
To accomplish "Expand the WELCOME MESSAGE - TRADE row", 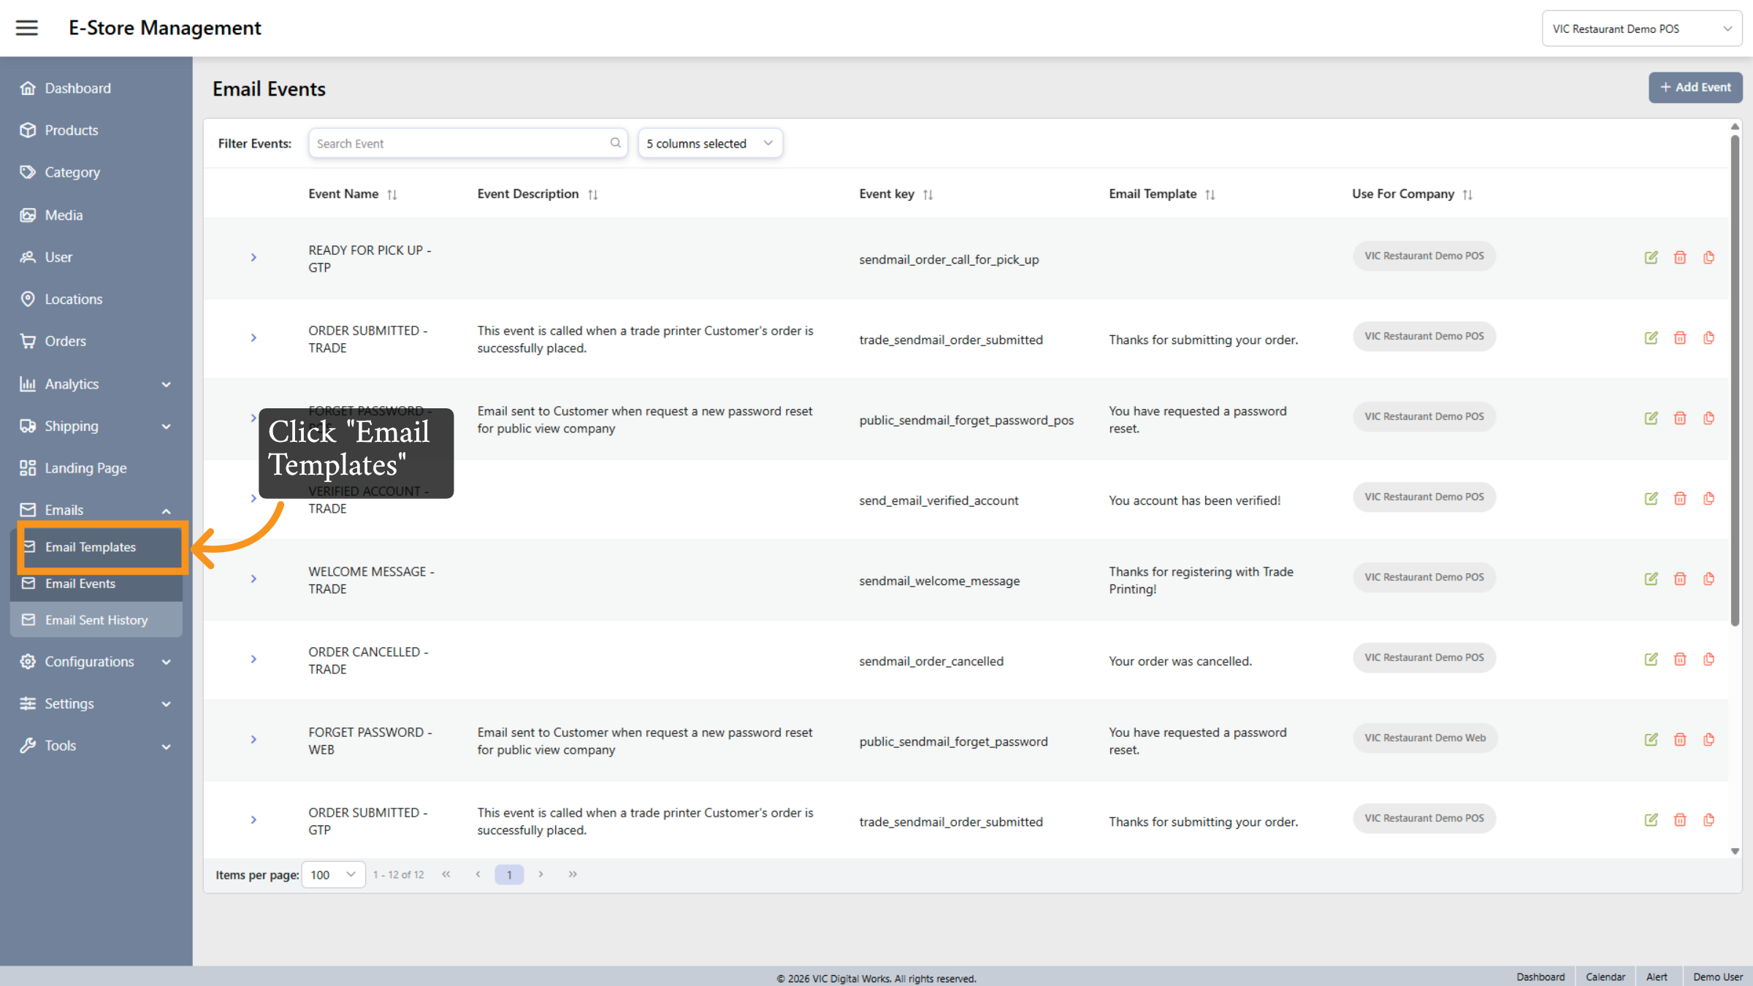I will point(253,578).
